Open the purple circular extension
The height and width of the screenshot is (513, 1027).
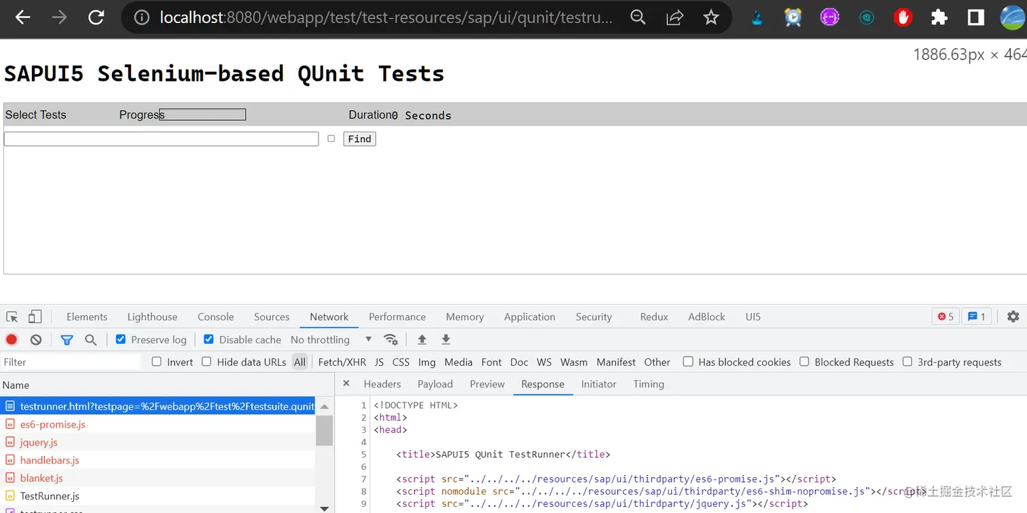pos(829,18)
